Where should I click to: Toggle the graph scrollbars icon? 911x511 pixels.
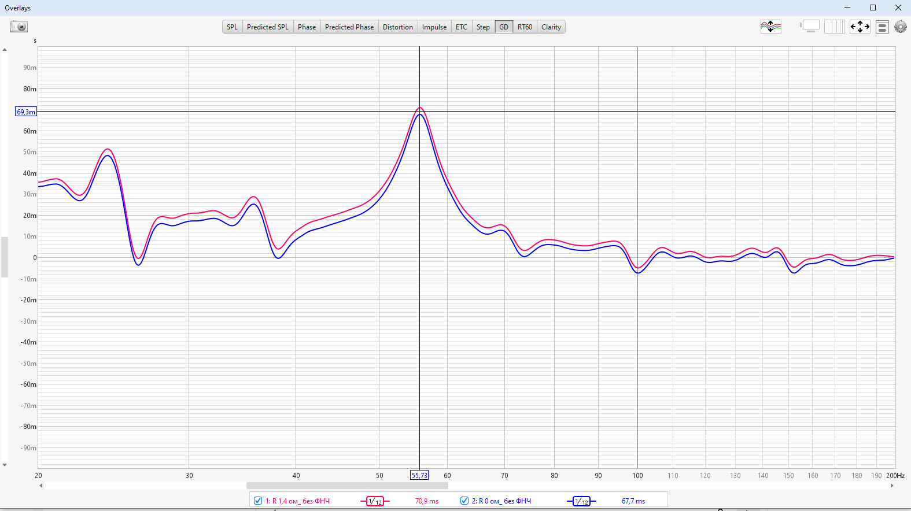(x=810, y=27)
